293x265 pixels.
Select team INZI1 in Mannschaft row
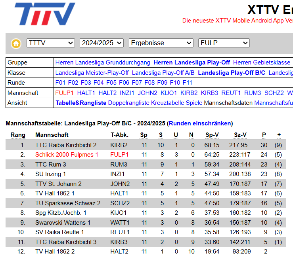click(127, 93)
